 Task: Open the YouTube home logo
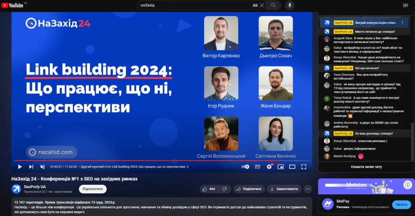click(x=13, y=5)
